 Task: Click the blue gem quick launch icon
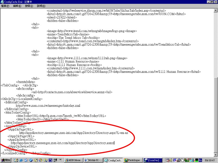coord(31,160)
